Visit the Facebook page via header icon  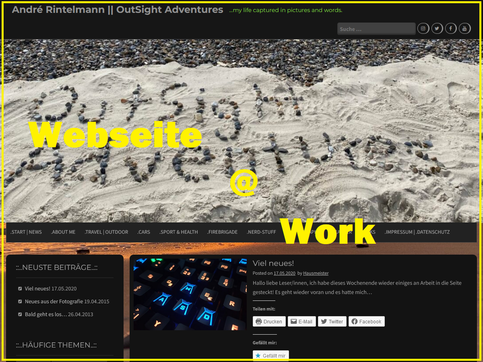click(x=451, y=29)
